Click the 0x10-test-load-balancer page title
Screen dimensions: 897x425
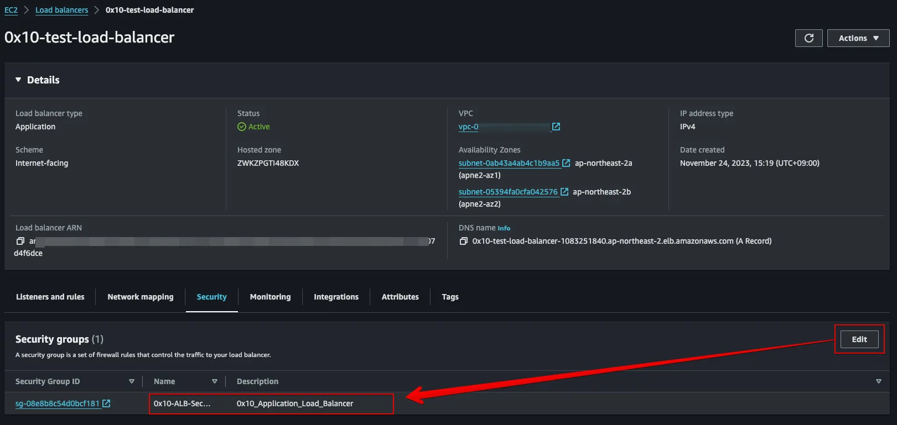[90, 37]
